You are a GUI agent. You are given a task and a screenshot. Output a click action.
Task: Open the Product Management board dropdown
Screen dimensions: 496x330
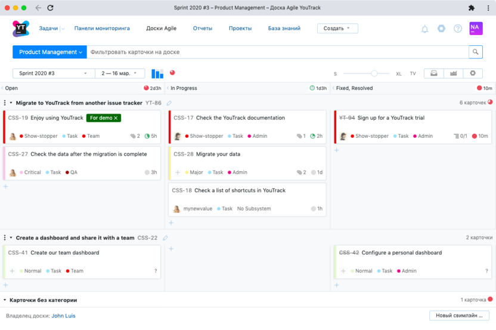49,52
